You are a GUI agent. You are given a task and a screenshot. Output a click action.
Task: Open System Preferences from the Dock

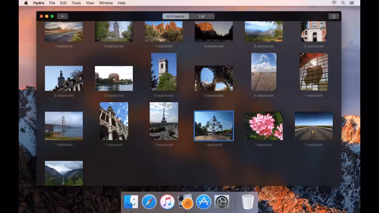pyautogui.click(x=222, y=202)
